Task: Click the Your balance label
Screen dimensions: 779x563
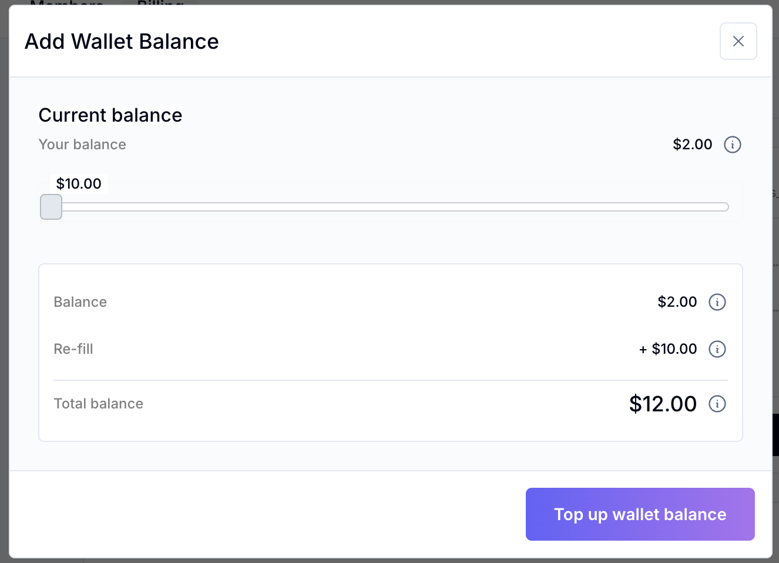Action: click(82, 145)
